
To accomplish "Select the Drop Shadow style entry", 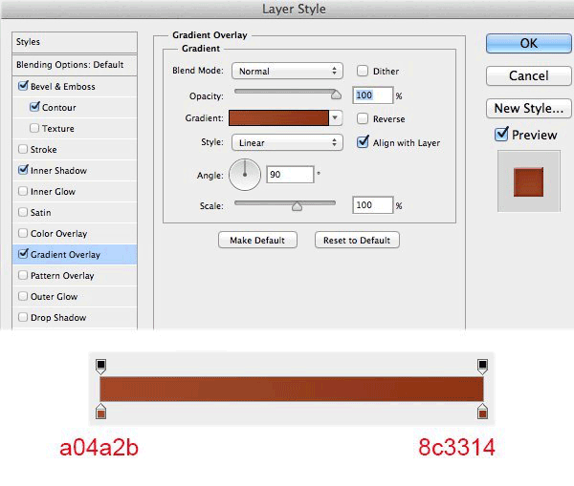I will (75, 318).
